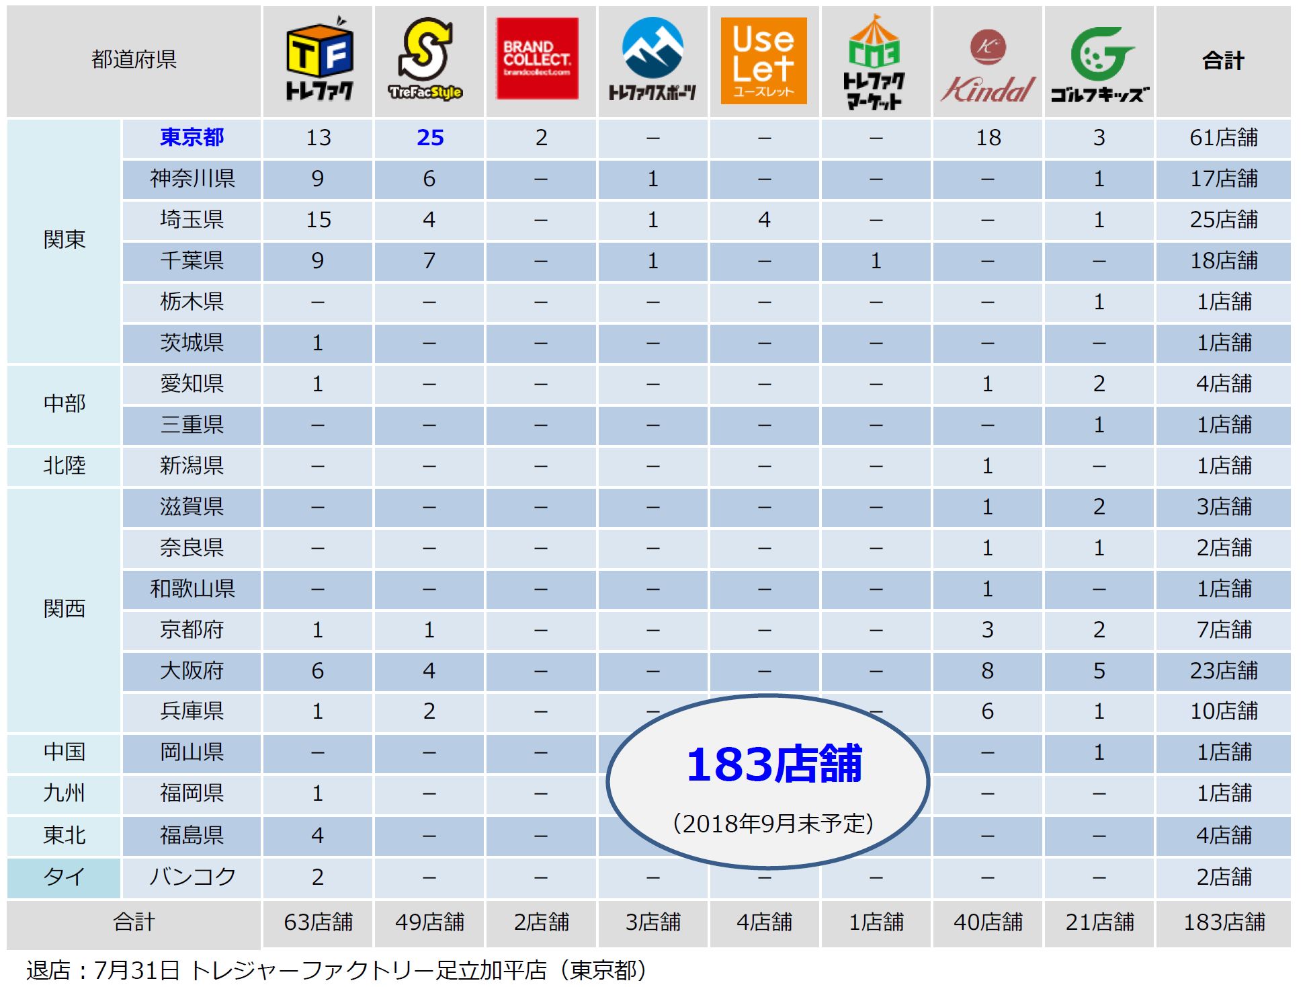Select the 関東 region cell
The width and height of the screenshot is (1307, 987).
point(64,240)
